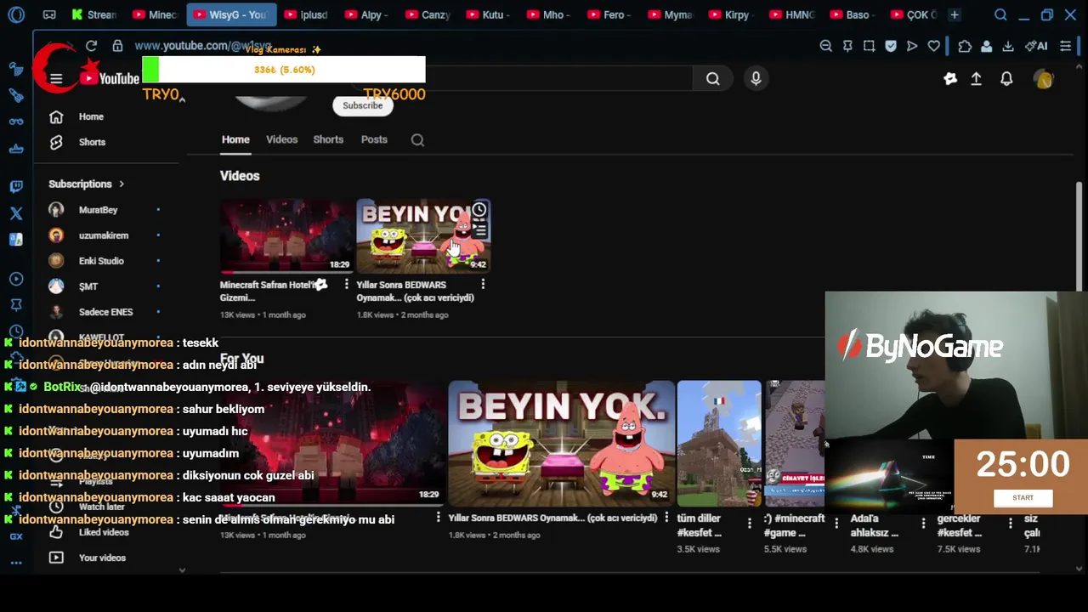Open the pinboards pin icon in toolbar
Screen dimensions: 1088x612
tap(847, 46)
